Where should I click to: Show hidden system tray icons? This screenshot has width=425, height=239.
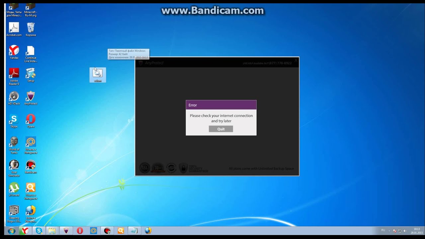click(x=389, y=231)
